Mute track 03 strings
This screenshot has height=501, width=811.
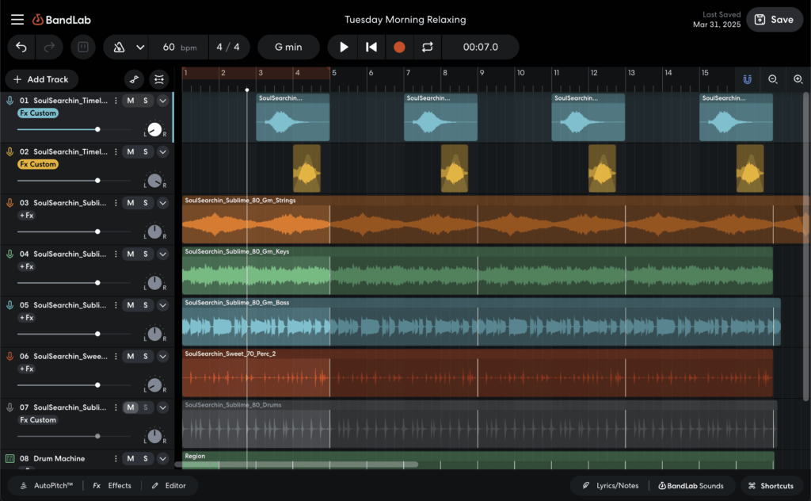pyautogui.click(x=131, y=203)
